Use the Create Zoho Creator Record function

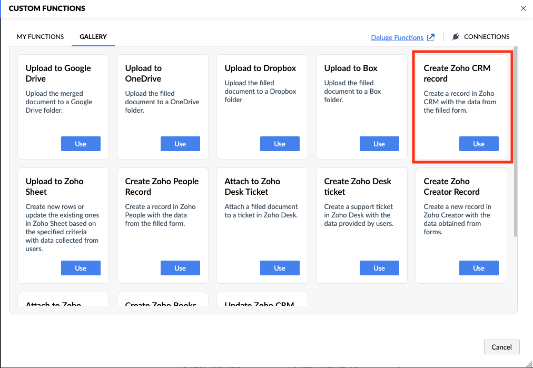click(479, 268)
